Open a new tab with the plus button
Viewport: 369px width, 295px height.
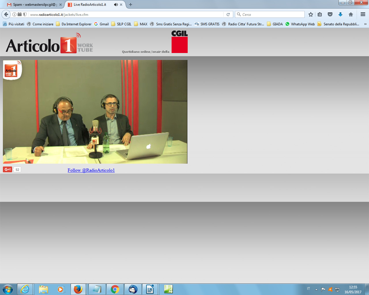(x=131, y=5)
